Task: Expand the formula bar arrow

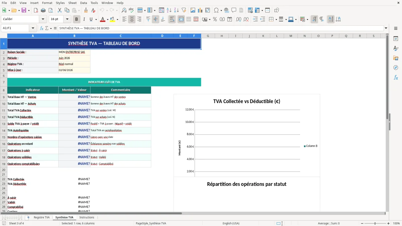Action: point(386,28)
